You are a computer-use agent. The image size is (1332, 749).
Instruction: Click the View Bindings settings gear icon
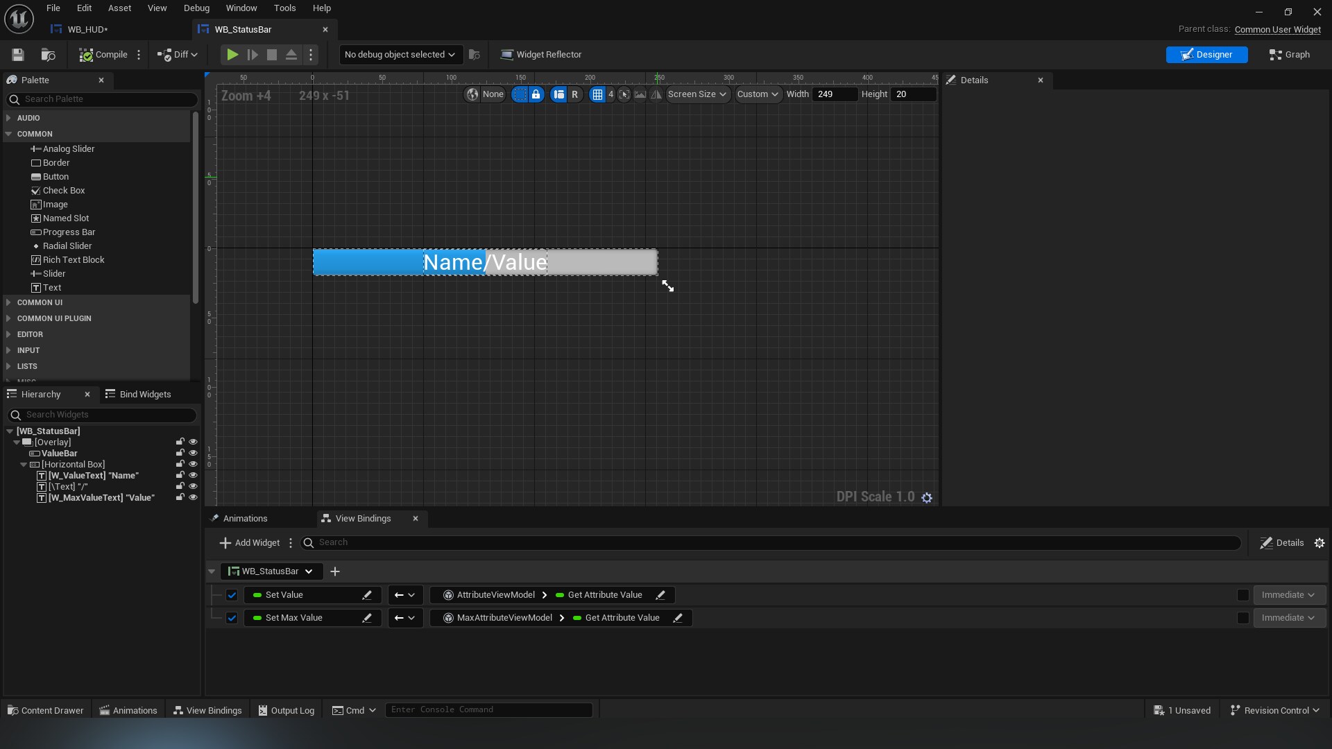(x=1320, y=543)
